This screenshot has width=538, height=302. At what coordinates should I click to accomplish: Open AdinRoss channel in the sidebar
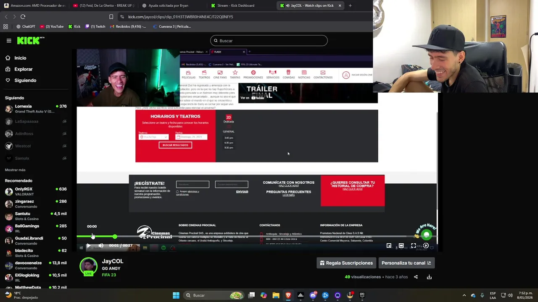coord(36,133)
